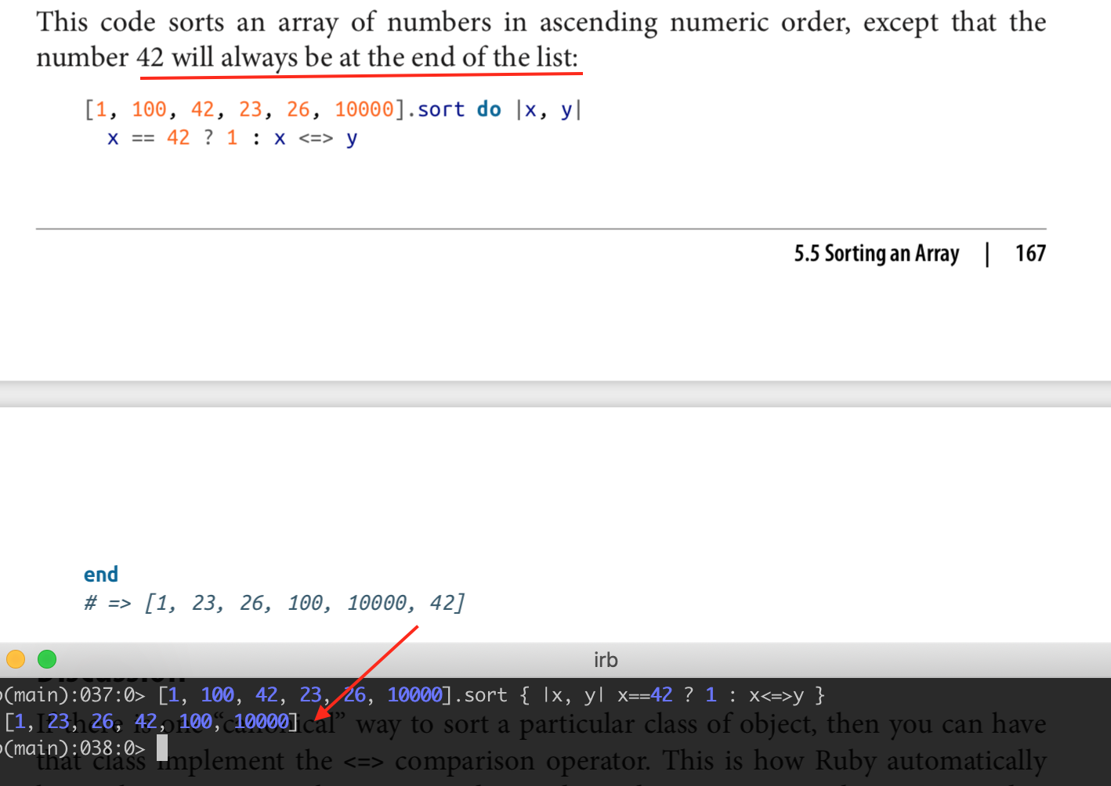
Task: Click the "5.5 Sorting an Array" footer
Action: coord(876,254)
